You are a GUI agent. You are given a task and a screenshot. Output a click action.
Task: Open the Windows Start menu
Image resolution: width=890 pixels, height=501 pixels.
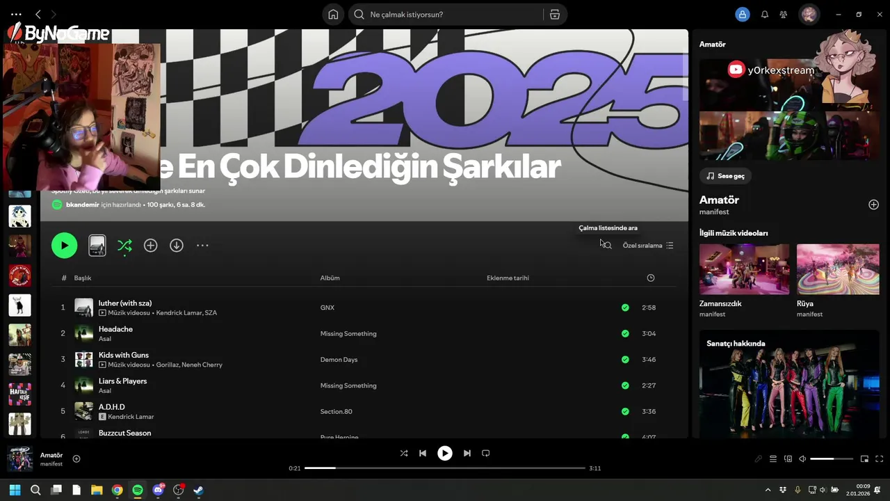tap(15, 490)
